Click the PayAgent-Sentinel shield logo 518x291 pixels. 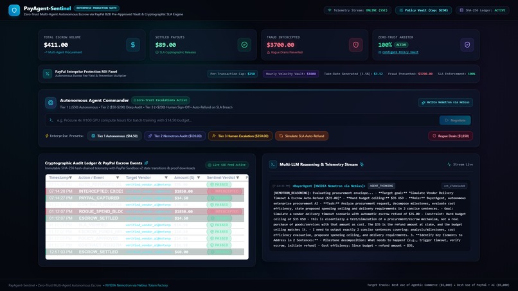click(14, 10)
